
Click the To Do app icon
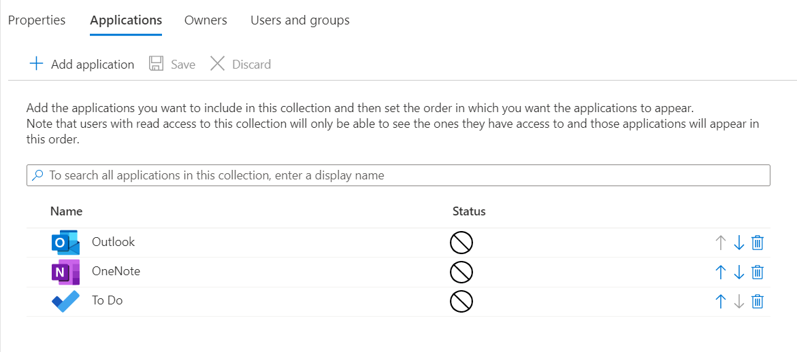click(65, 301)
